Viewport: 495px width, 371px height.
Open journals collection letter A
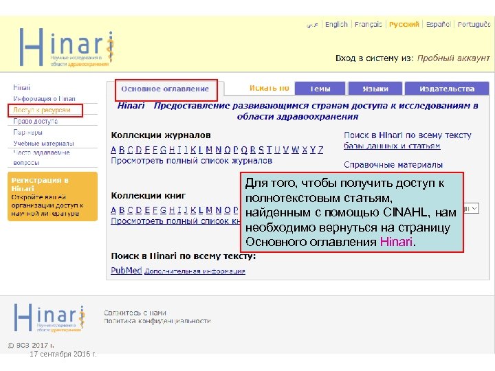click(113, 150)
